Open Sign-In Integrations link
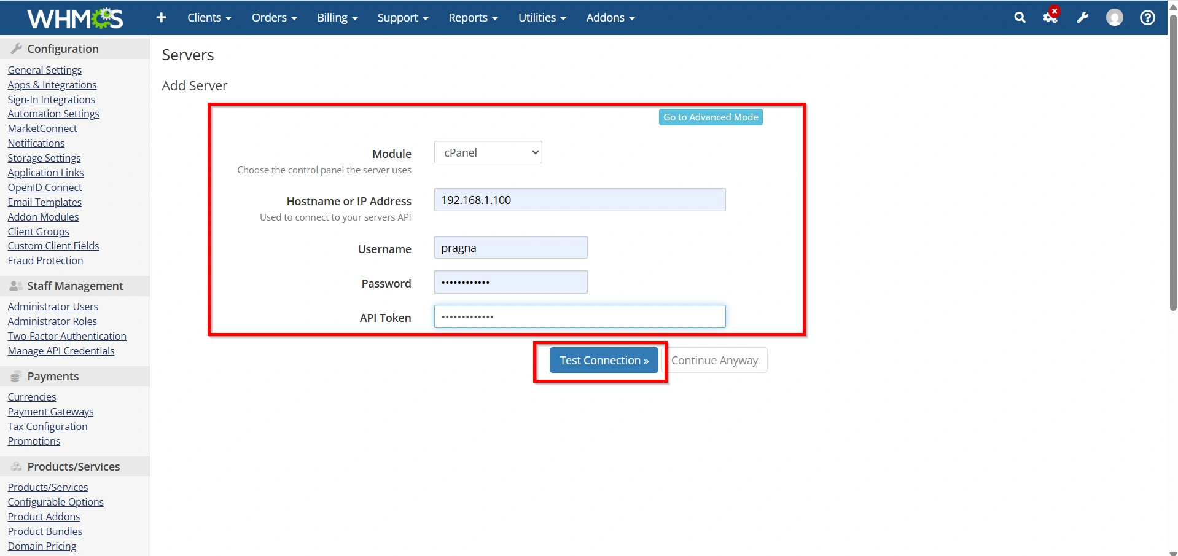 pos(52,100)
